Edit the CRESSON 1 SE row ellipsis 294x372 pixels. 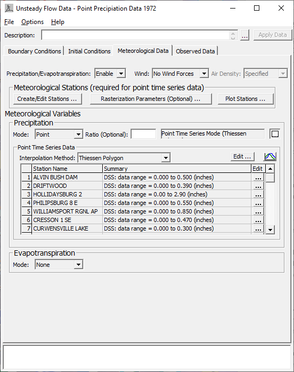(258, 220)
